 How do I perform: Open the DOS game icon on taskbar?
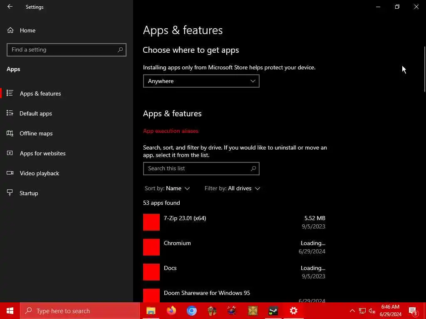click(x=253, y=311)
